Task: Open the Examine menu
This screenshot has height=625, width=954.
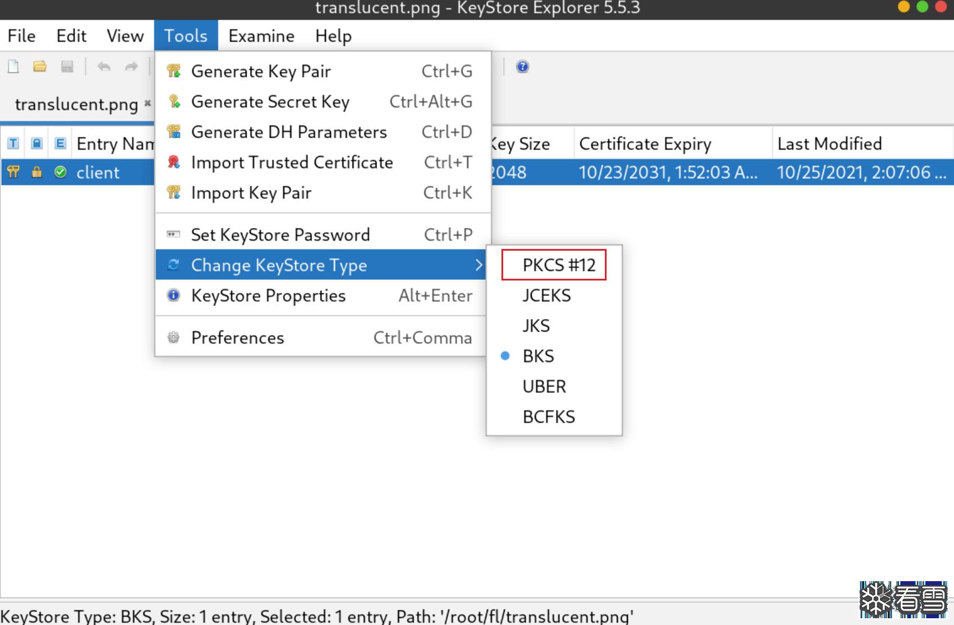Action: [x=261, y=36]
